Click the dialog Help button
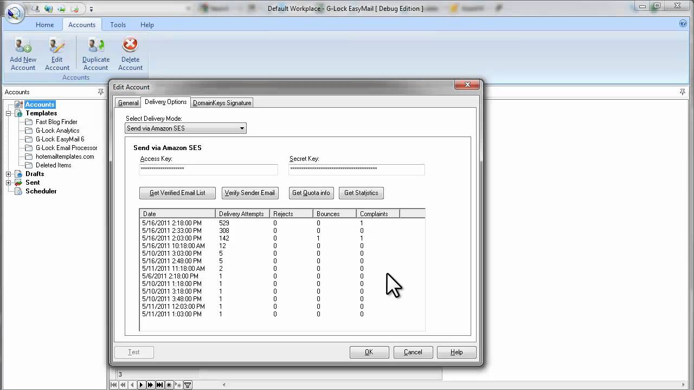The width and height of the screenshot is (694, 390). [457, 352]
